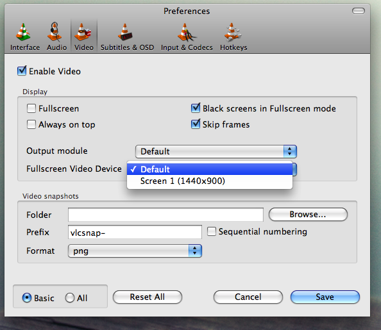Choose Screen 1 (1440x900) option
381x330 pixels.
[x=210, y=181]
